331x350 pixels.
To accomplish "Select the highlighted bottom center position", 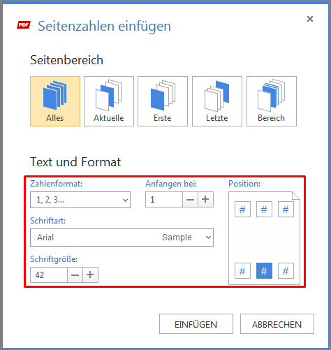I will (264, 271).
